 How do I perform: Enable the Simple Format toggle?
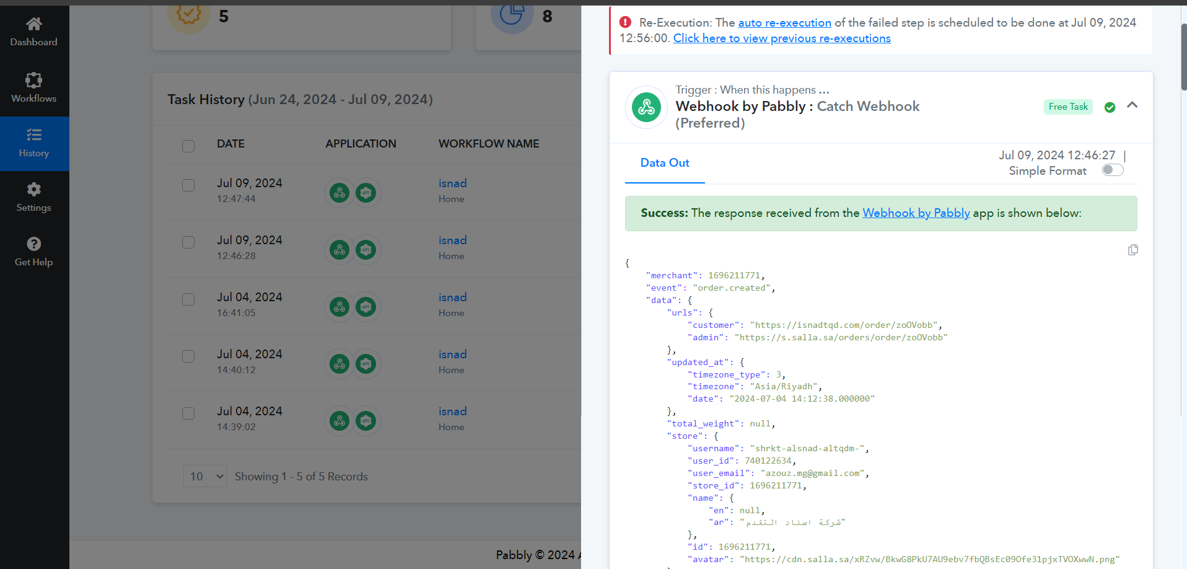tap(1113, 170)
